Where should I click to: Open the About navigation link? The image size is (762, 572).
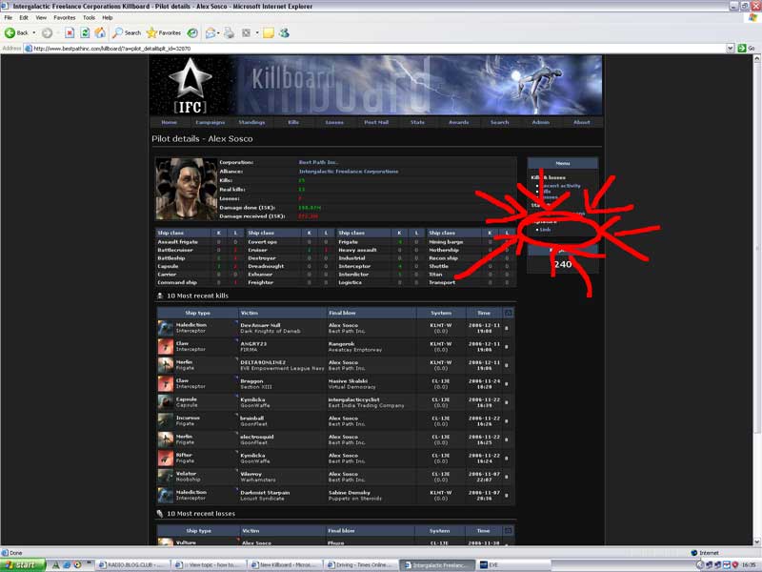(x=582, y=122)
